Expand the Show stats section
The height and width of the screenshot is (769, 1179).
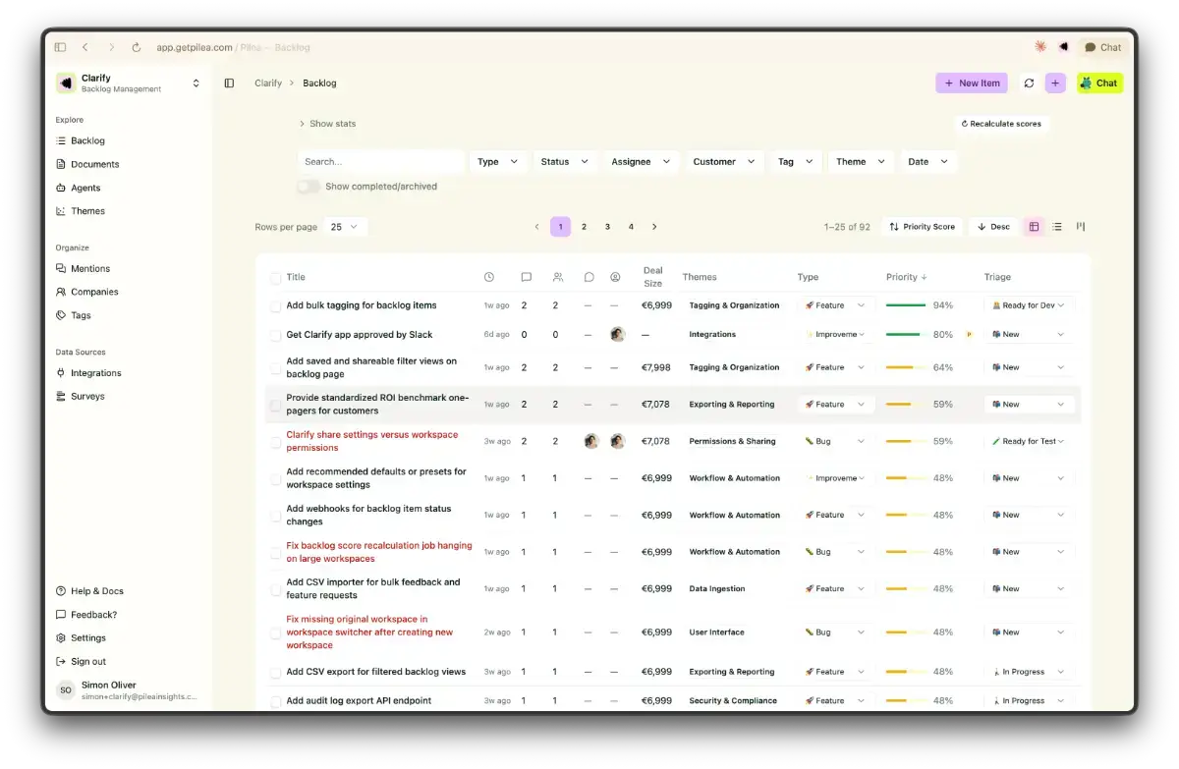point(328,124)
